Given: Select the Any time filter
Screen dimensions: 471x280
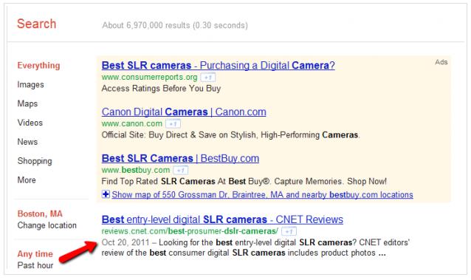Looking at the screenshot, I should tap(35, 254).
